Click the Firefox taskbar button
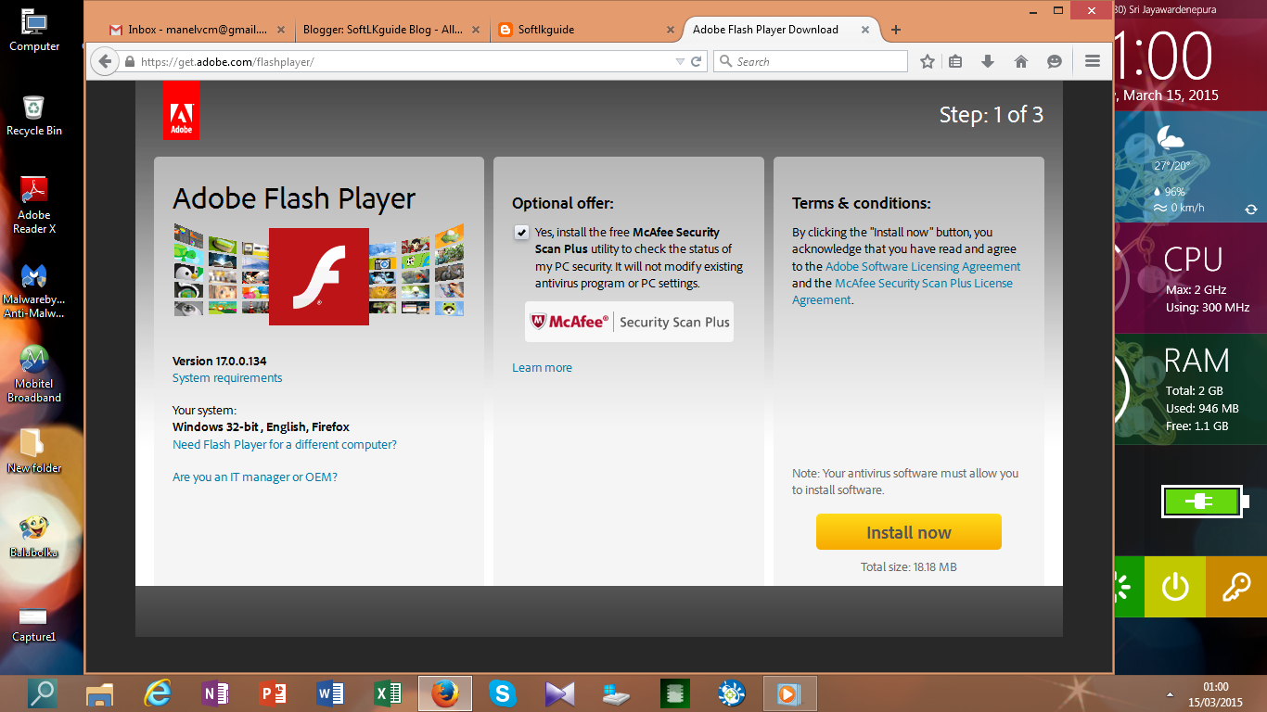This screenshot has width=1267, height=712. pos(445,693)
